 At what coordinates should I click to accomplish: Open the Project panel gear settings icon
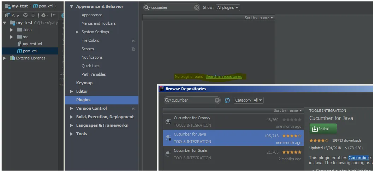(x=44, y=15)
